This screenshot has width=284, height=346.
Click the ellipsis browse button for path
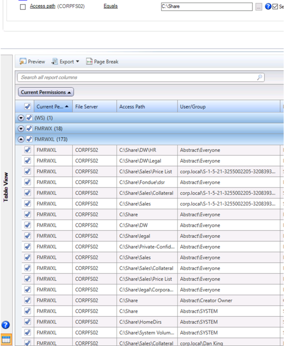(259, 7)
